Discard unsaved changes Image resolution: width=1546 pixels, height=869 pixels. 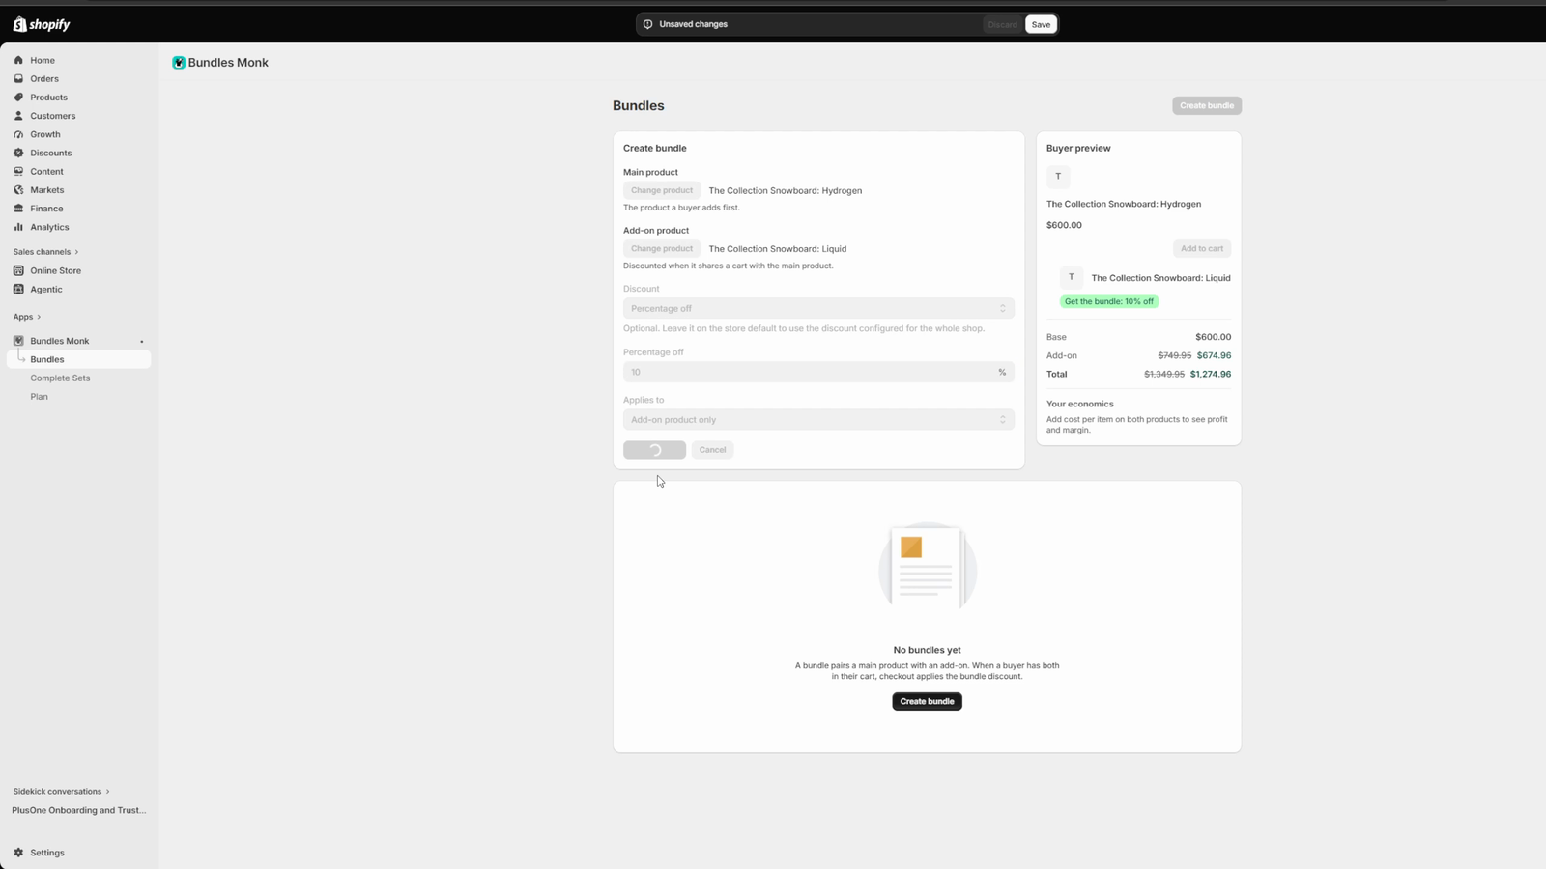[1002, 24]
